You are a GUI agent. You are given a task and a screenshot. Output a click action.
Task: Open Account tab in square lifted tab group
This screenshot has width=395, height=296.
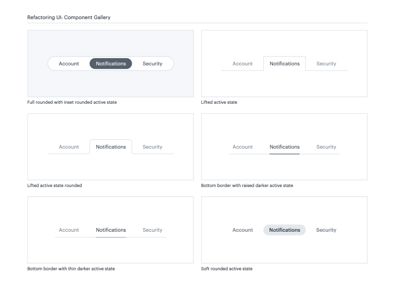click(x=243, y=64)
